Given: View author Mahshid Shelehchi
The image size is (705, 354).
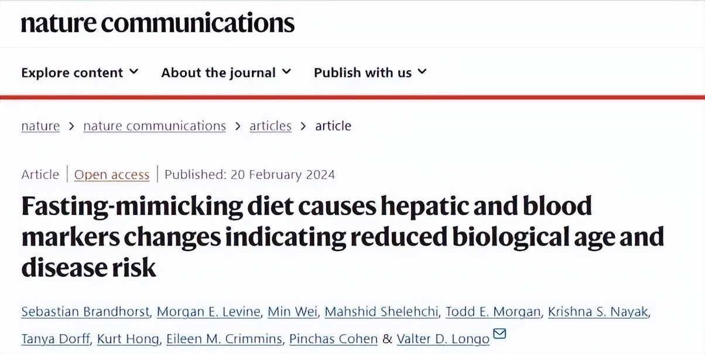Looking at the screenshot, I should (381, 312).
